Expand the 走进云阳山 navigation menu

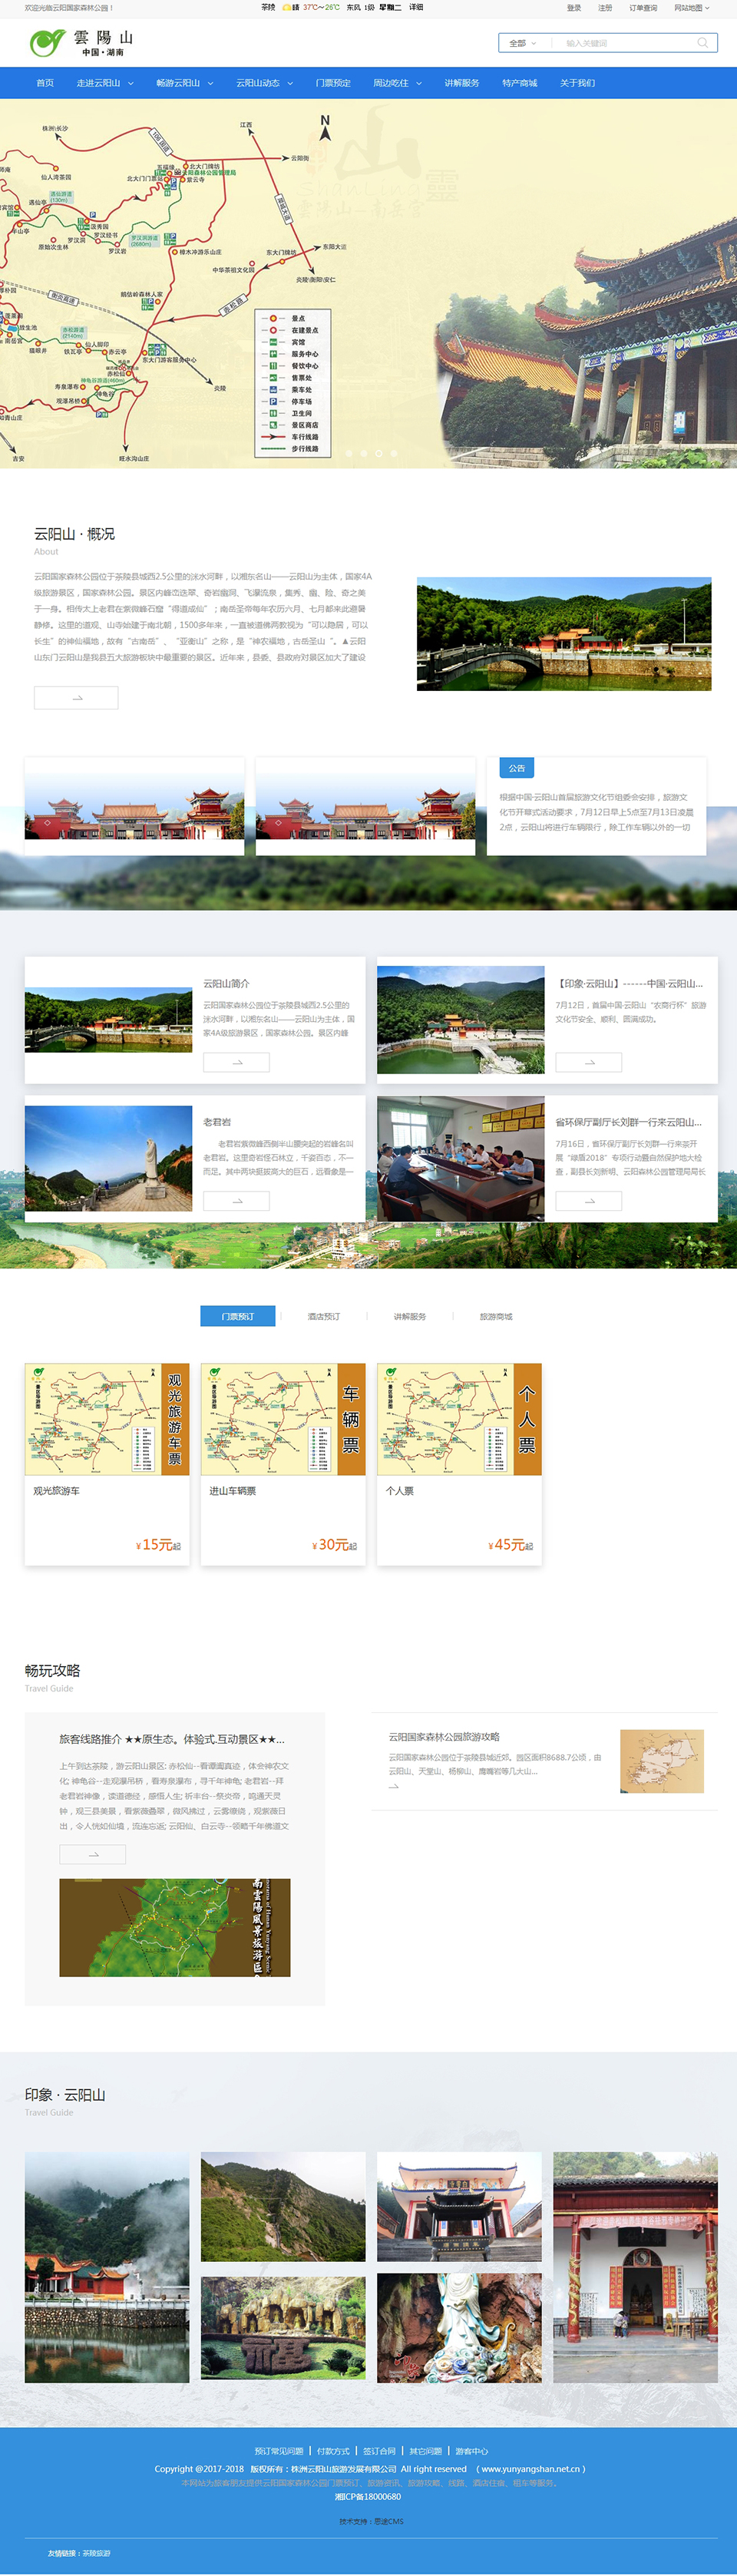click(x=104, y=83)
